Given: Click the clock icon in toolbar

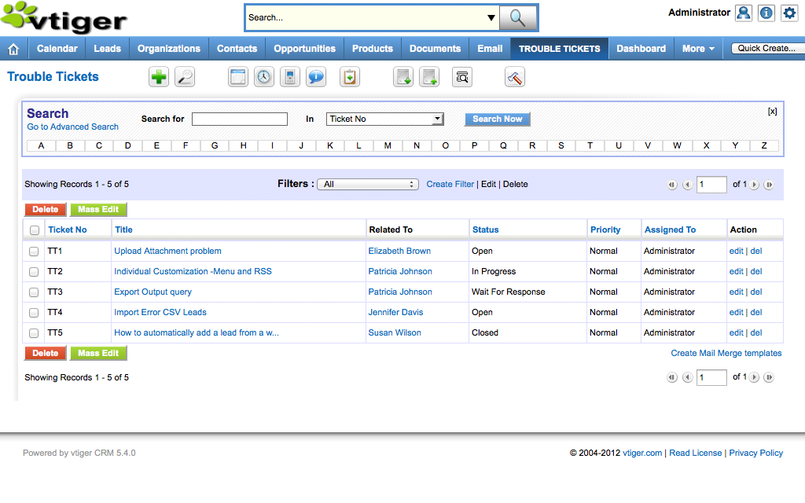Looking at the screenshot, I should tap(264, 77).
